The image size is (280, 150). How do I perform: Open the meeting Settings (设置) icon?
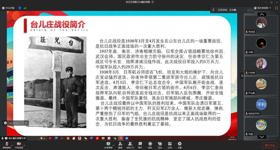[180, 145]
